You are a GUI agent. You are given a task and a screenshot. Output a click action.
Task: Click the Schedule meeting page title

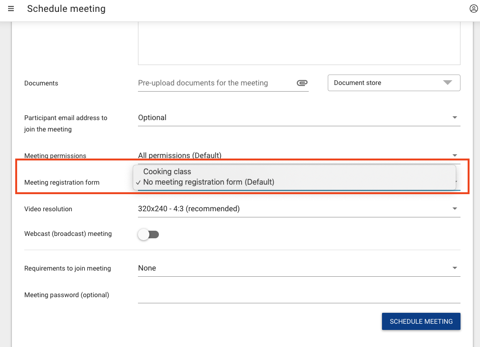66,9
